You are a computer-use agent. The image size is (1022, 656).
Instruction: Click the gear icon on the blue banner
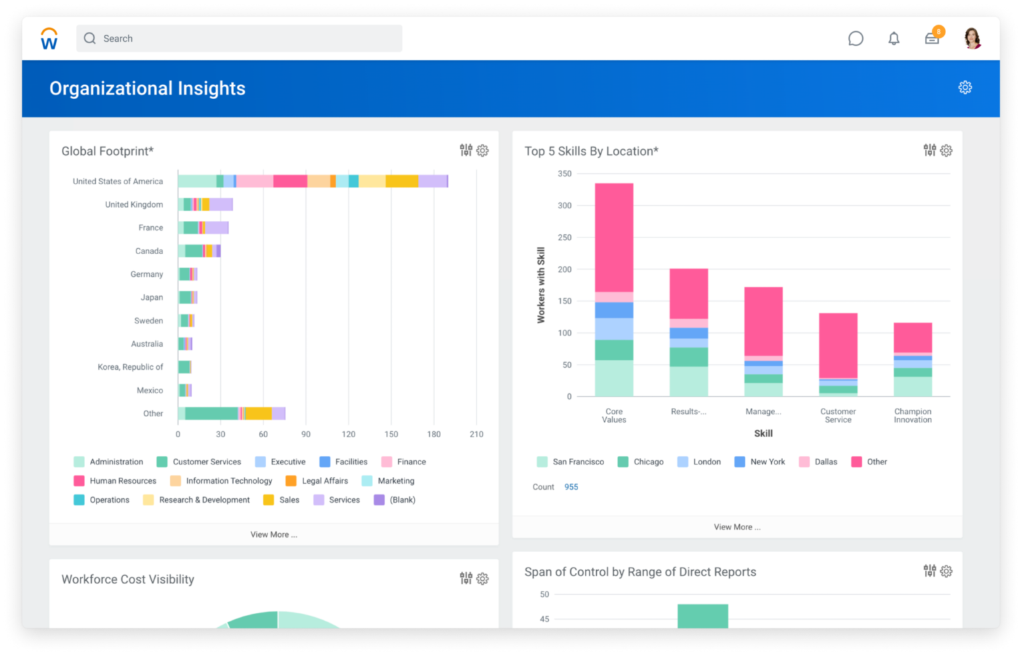point(965,87)
